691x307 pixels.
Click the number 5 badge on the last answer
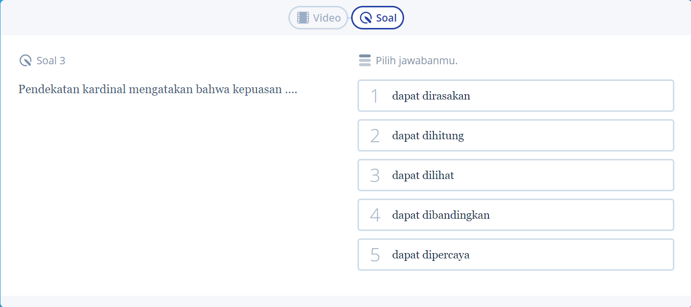pyautogui.click(x=374, y=255)
